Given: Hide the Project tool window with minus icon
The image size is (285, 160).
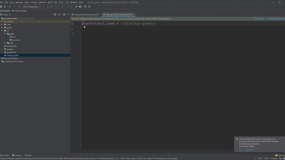Looking at the screenshot, I should coord(68,15).
